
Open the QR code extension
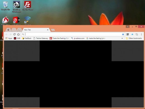[x=128, y=34]
